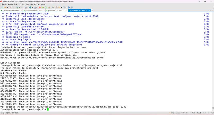Image resolution: width=214 pixels, height=115 pixels.
Task: Expand the layout icon dropdown arrow
Action: point(66,7)
